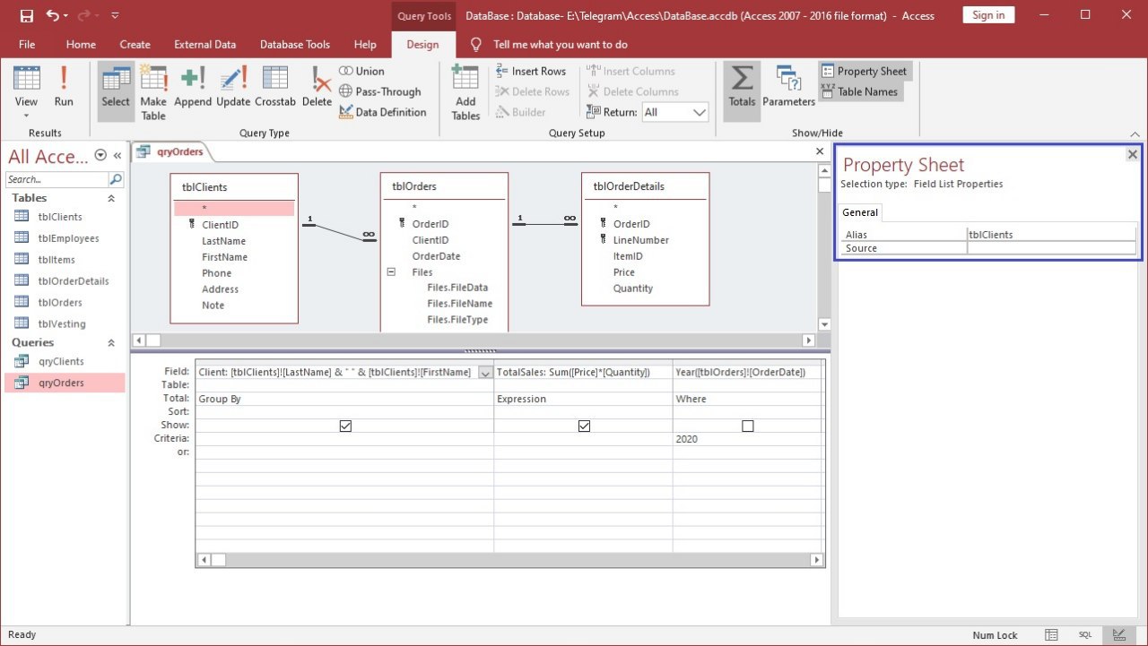This screenshot has height=646, width=1148.
Task: Switch to SQL view in status bar
Action: pyautogui.click(x=1085, y=634)
